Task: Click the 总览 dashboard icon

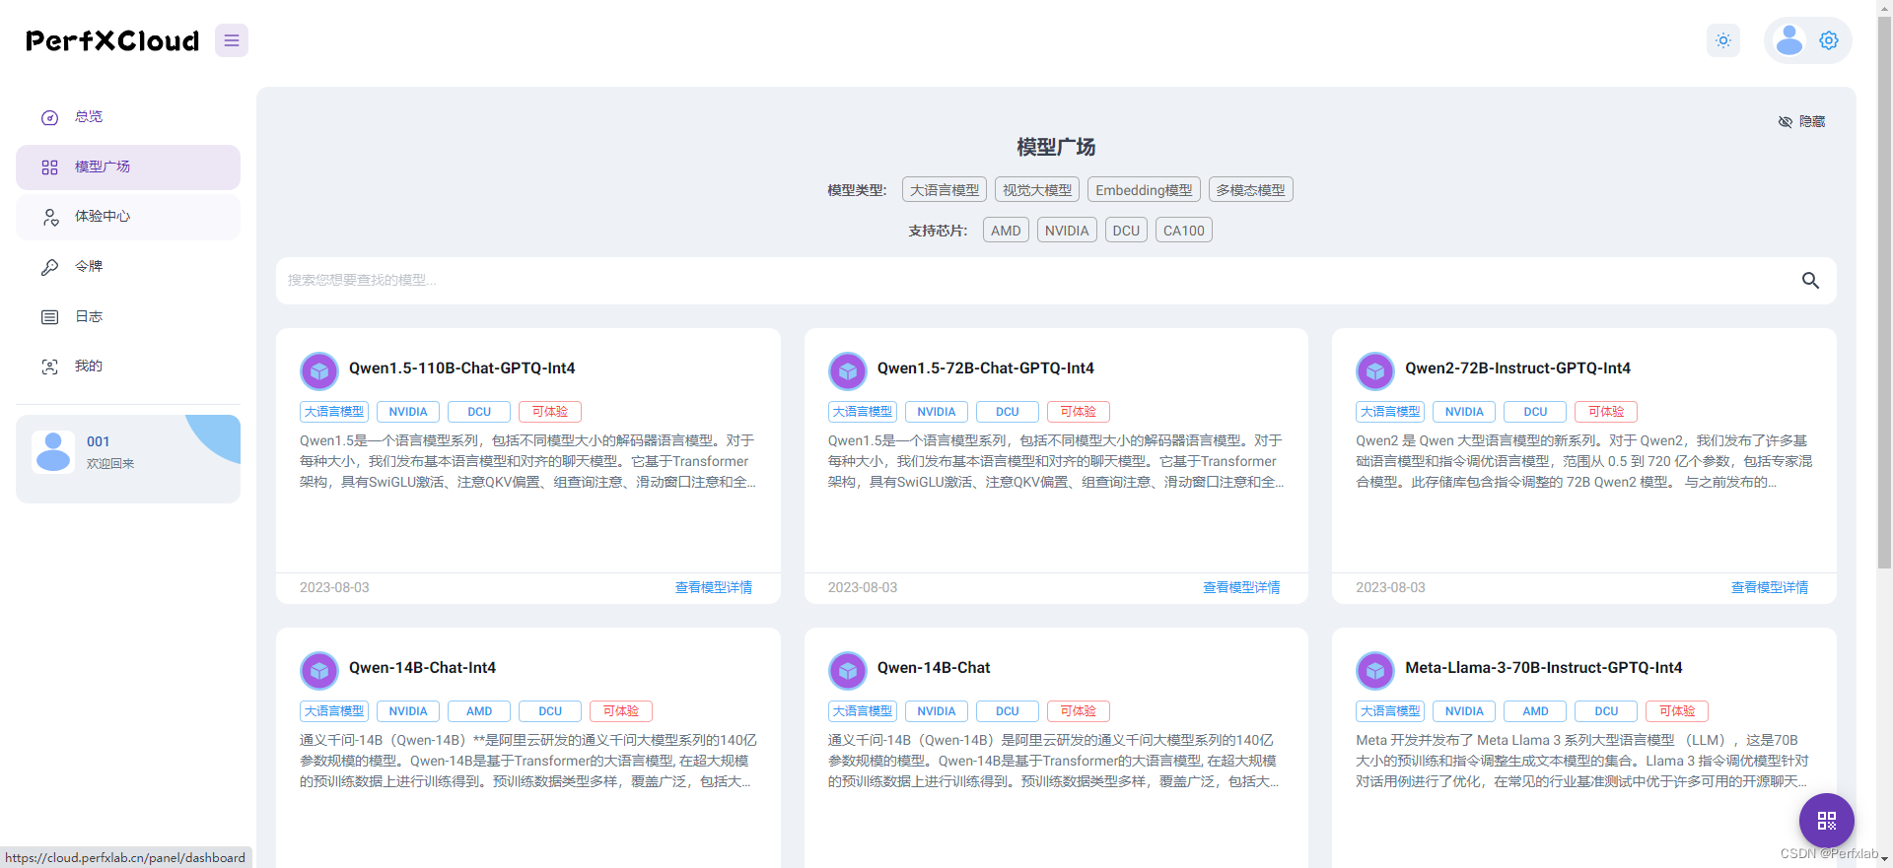Action: tap(49, 117)
